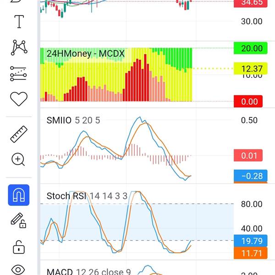
Task: Click the red 0.00 MCDX label
Action: (x=248, y=101)
